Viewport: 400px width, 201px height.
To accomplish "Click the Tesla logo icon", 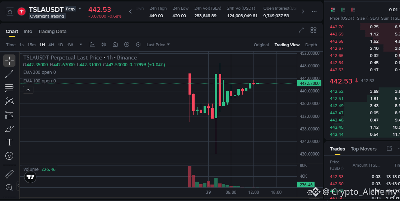I will pos(22,12).
